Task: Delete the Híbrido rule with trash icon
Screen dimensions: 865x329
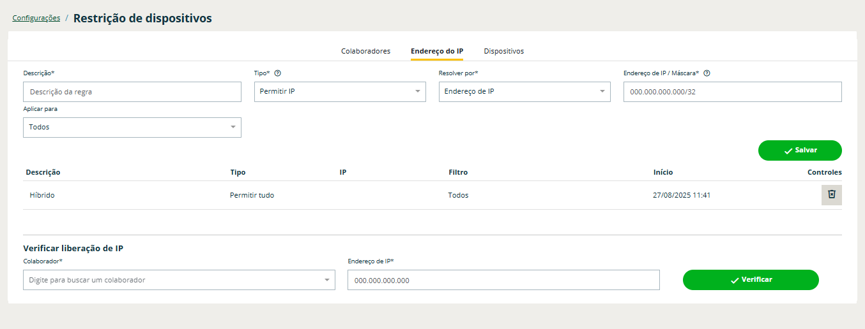Action: 831,194
